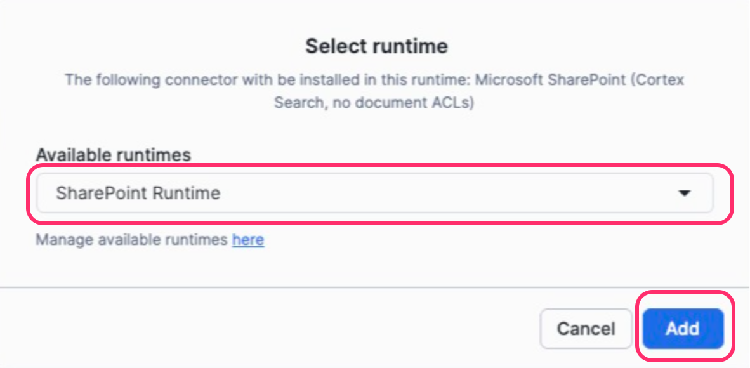
Task: Open the 'here' link to manage runtimes
Action: [x=248, y=240]
